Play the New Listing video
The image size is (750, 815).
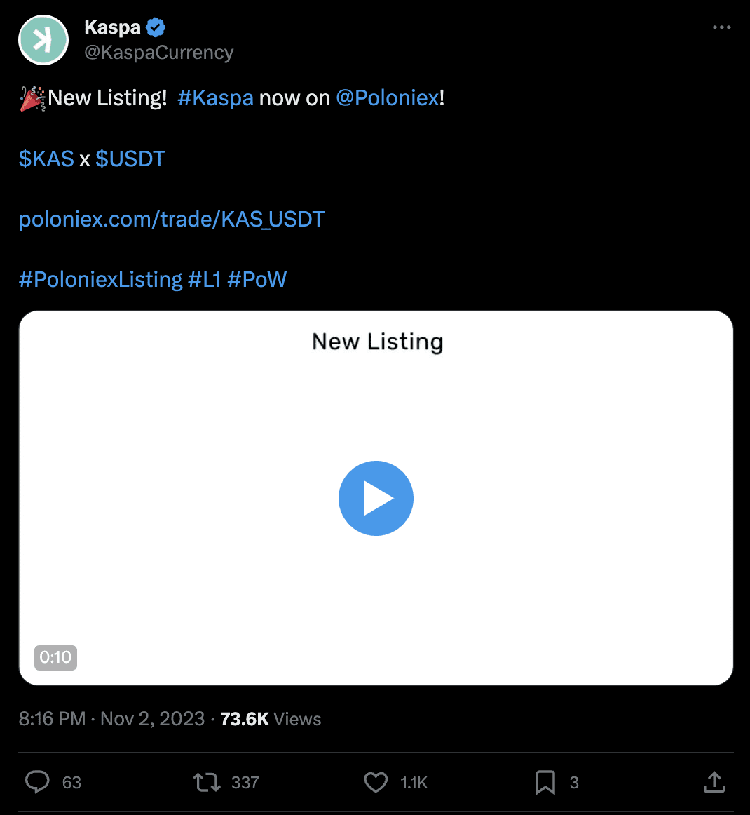[376, 498]
